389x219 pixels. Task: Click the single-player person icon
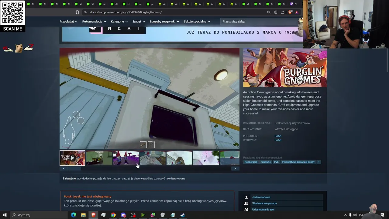[x=246, y=197]
